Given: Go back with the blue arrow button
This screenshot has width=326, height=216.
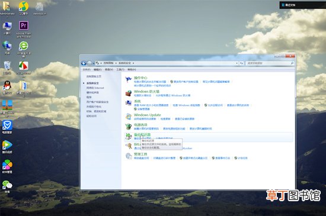Looking at the screenshot, I should click(84, 63).
